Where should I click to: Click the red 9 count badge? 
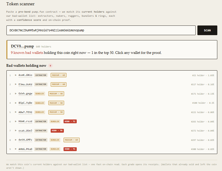coord(50,66)
